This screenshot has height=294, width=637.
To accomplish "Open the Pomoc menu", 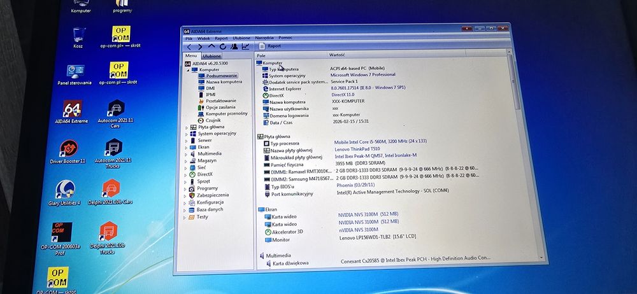I will [x=285, y=38].
